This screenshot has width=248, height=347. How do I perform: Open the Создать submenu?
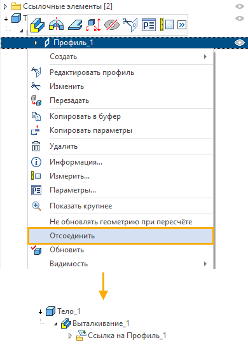[120, 57]
